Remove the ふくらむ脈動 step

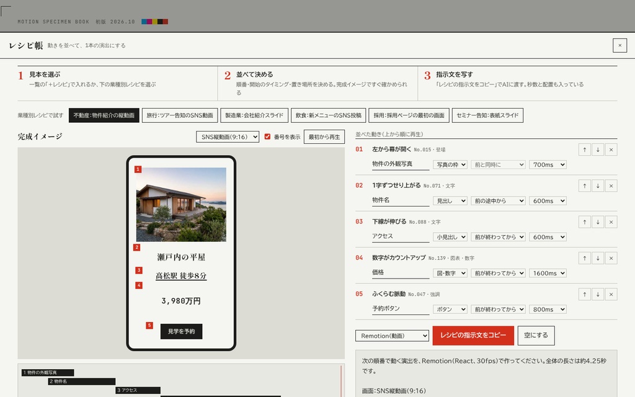coord(611,294)
